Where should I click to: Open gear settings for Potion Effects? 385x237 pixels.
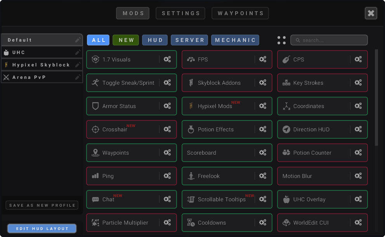pyautogui.click(x=263, y=129)
